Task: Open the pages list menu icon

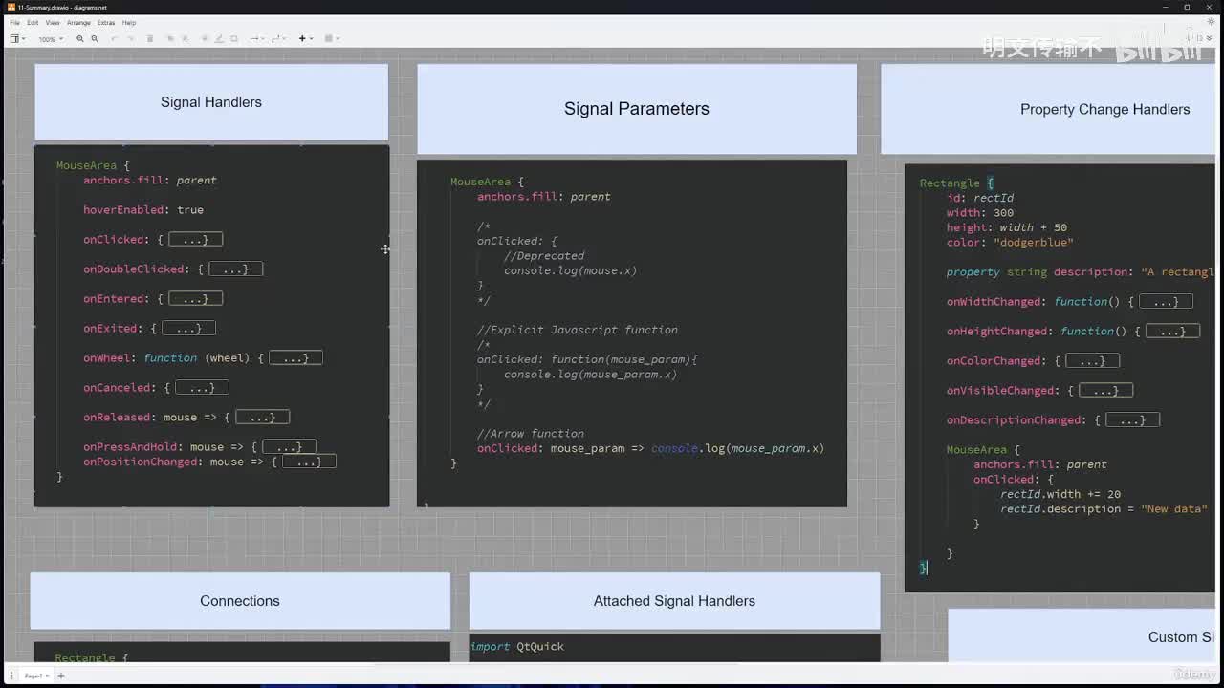Action: [x=12, y=676]
